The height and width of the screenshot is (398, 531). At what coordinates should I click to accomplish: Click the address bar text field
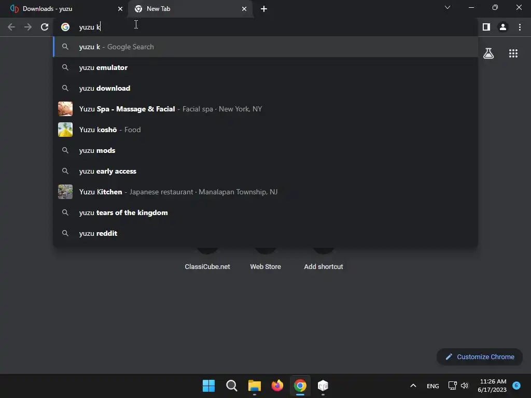click(x=265, y=27)
